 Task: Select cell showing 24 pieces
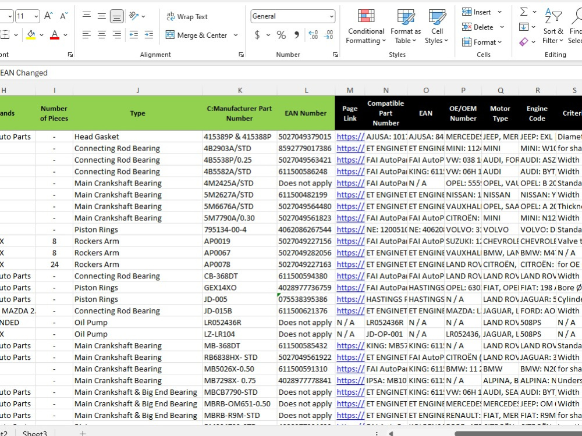tap(54, 265)
